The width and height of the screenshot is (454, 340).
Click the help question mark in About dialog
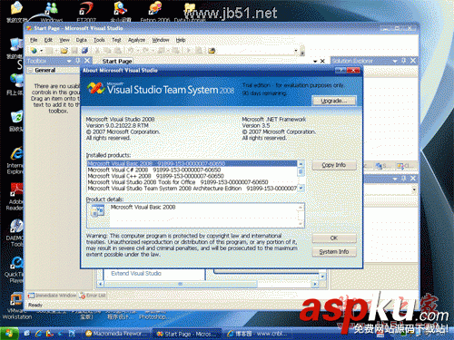coord(340,71)
